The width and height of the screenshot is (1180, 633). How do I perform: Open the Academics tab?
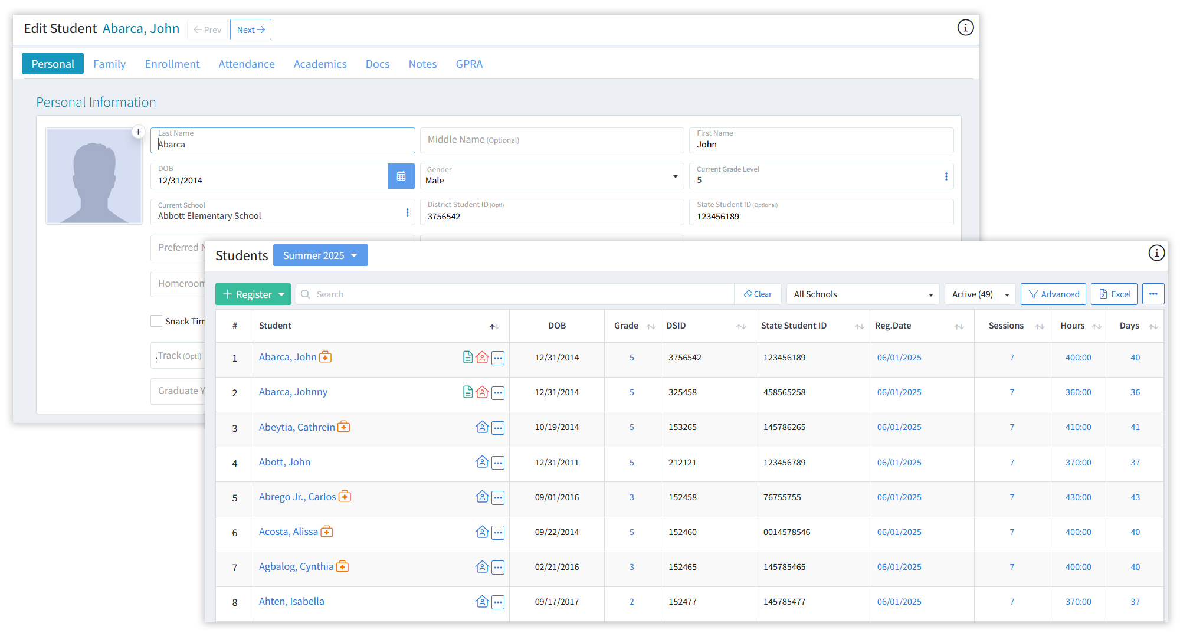320,64
